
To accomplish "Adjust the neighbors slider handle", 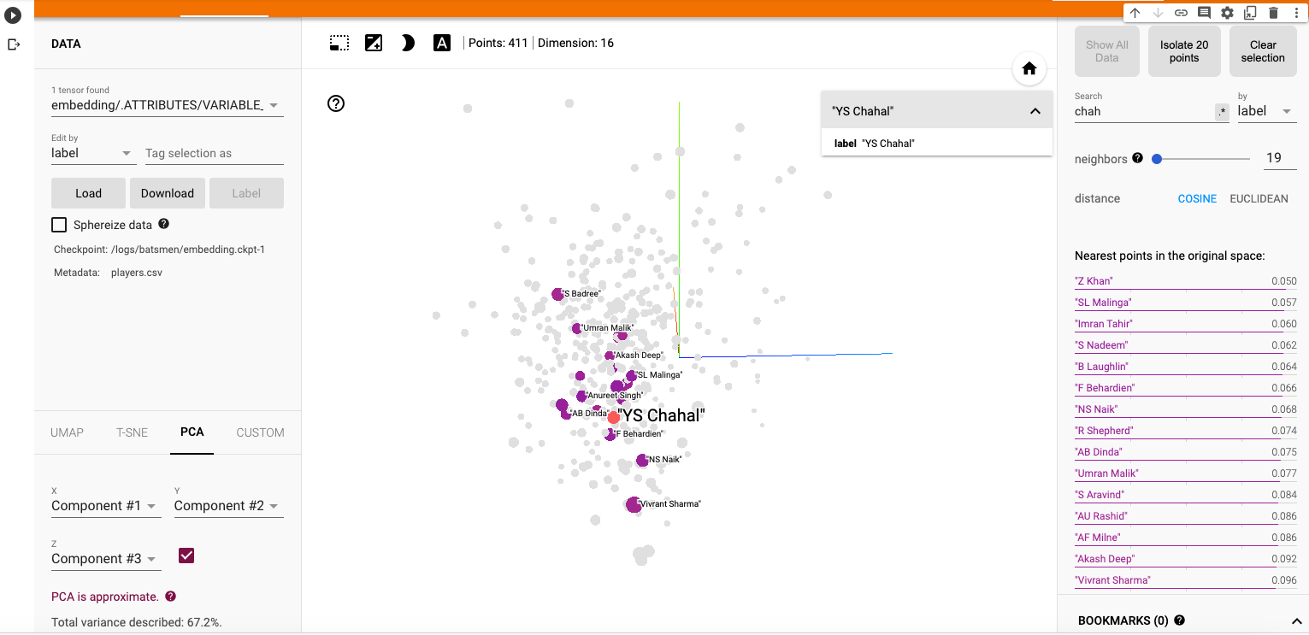I will [x=1157, y=158].
